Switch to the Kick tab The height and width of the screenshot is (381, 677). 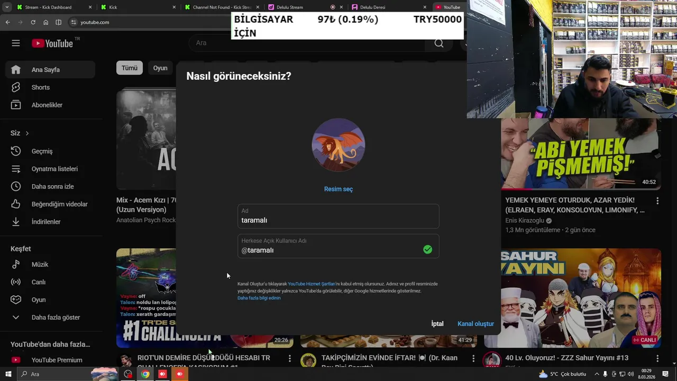tap(138, 7)
